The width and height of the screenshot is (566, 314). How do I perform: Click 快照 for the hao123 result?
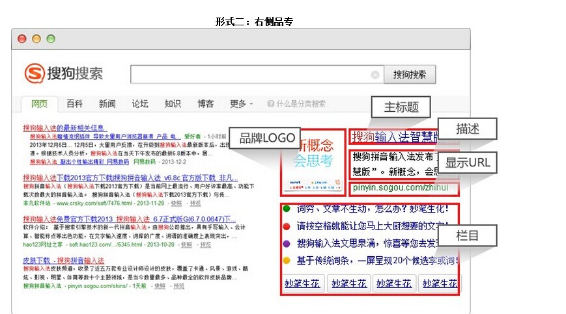click(186, 244)
